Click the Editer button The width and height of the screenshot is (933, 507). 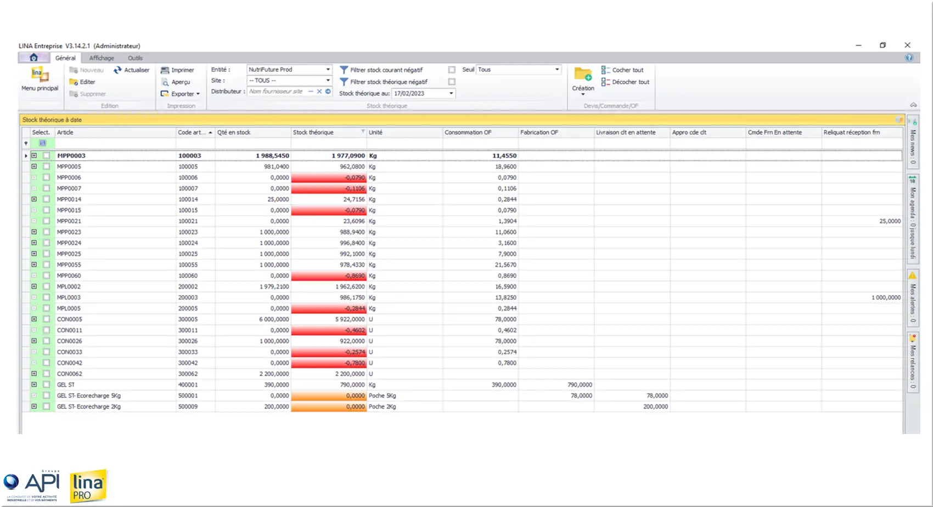(82, 82)
